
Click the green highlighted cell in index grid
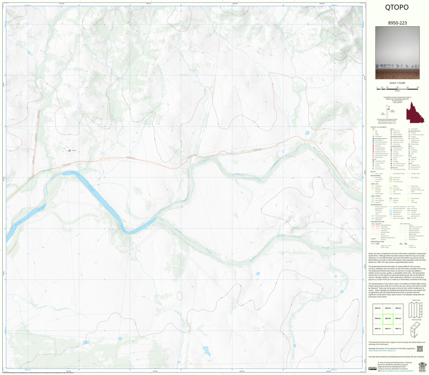388,319
